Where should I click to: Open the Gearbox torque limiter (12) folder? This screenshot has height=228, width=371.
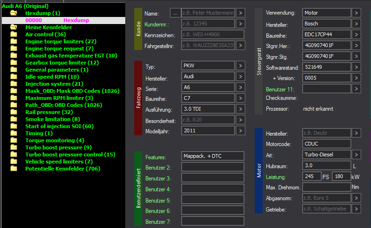click(x=62, y=63)
